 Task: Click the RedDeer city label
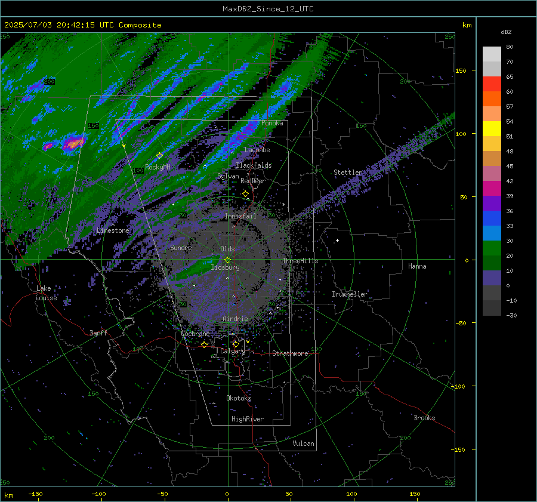coord(253,181)
